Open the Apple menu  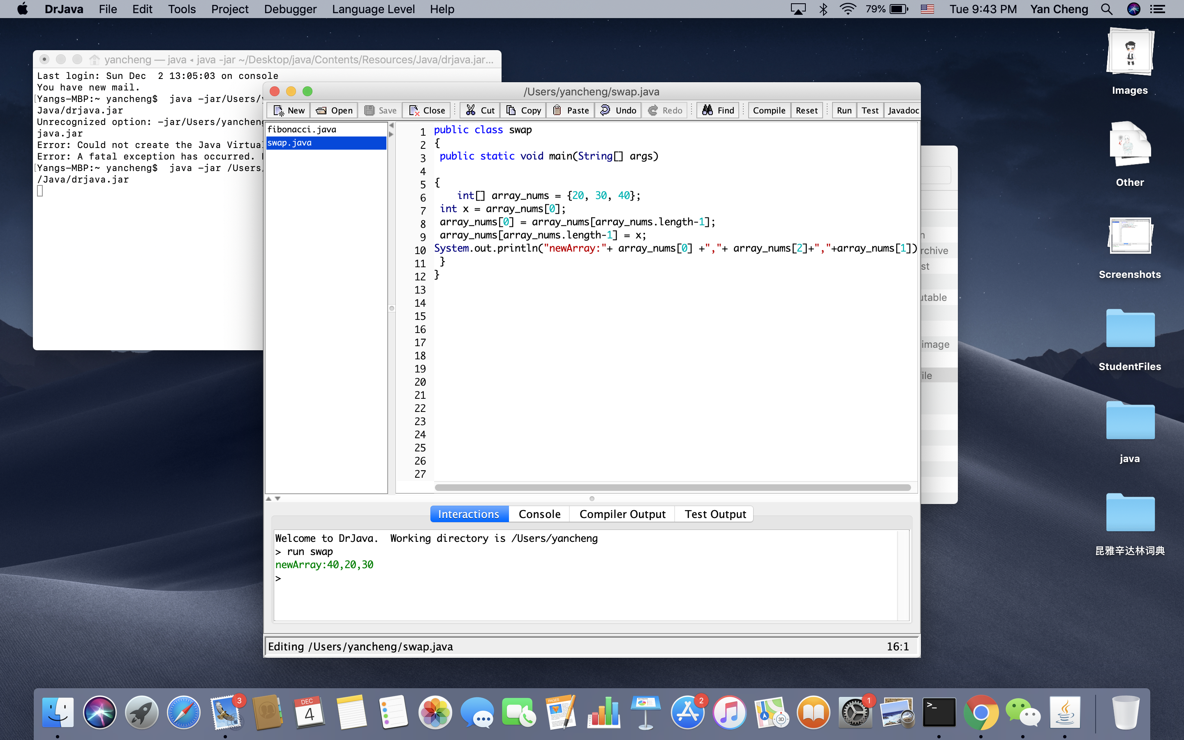(x=23, y=9)
